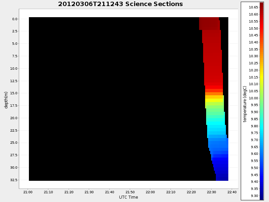
Task: Pick the 9.90 colorbar value
Action: point(255,112)
